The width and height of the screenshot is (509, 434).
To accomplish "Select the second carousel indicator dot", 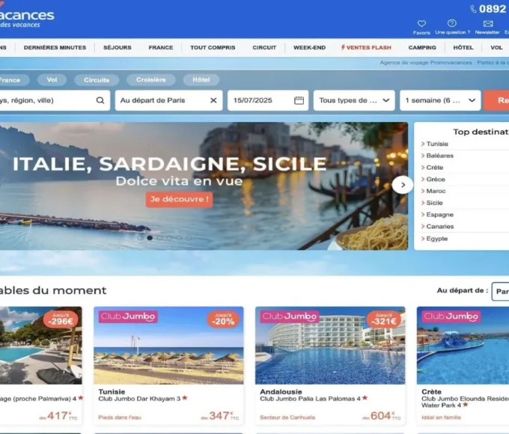I will coord(150,238).
